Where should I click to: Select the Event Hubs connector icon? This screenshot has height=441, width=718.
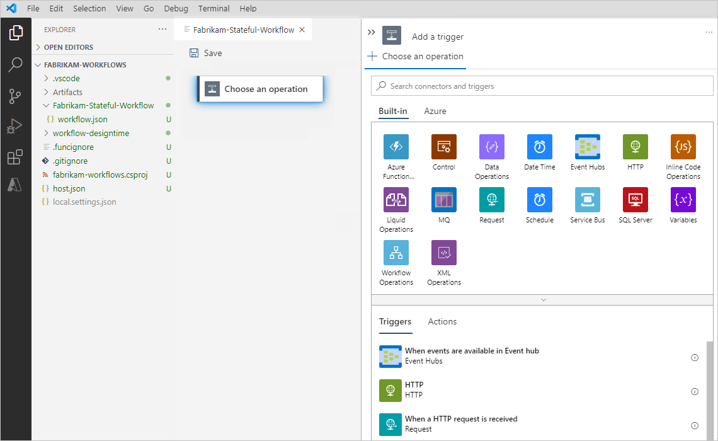[588, 147]
